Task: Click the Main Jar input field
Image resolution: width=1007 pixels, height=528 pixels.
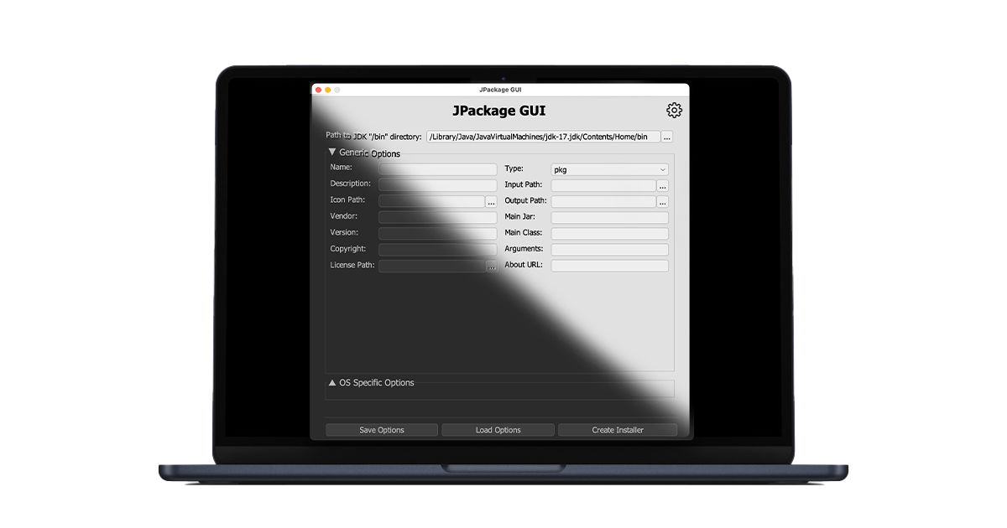Action: coord(609,217)
